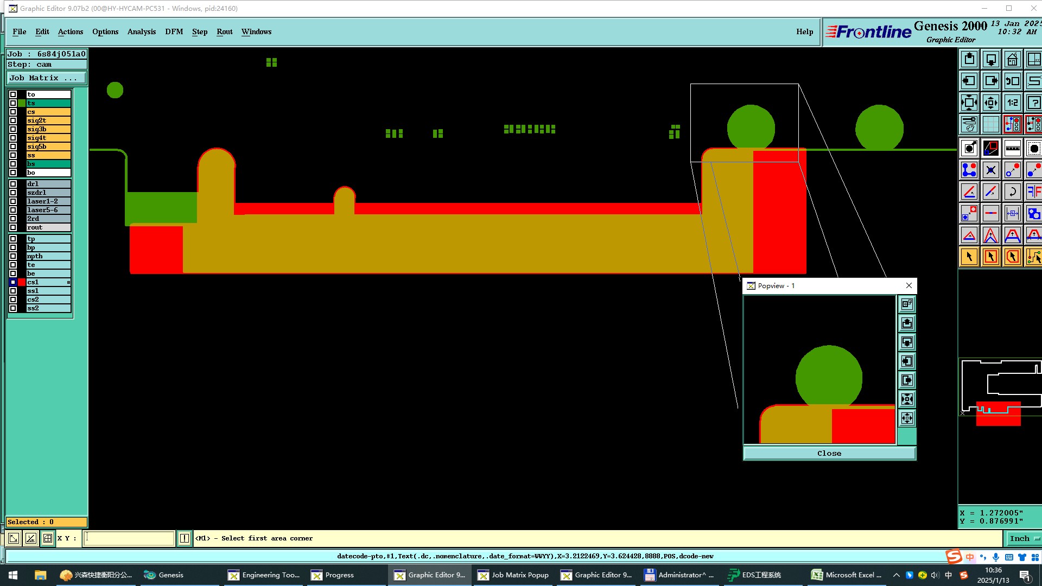
Task: Click the grid display icon
Action: (990, 124)
